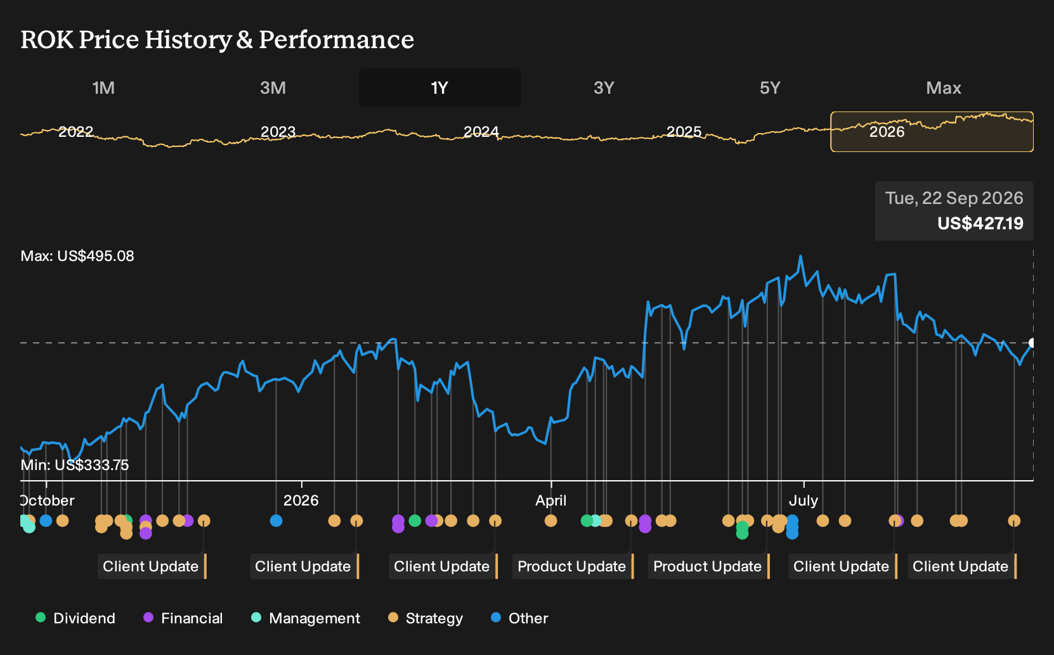
Task: Click the US$427.19 price in tooltip
Action: pos(980,223)
